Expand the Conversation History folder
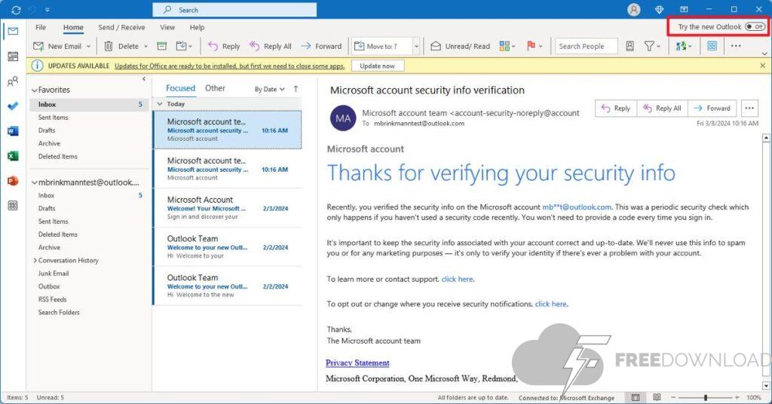 (35, 261)
